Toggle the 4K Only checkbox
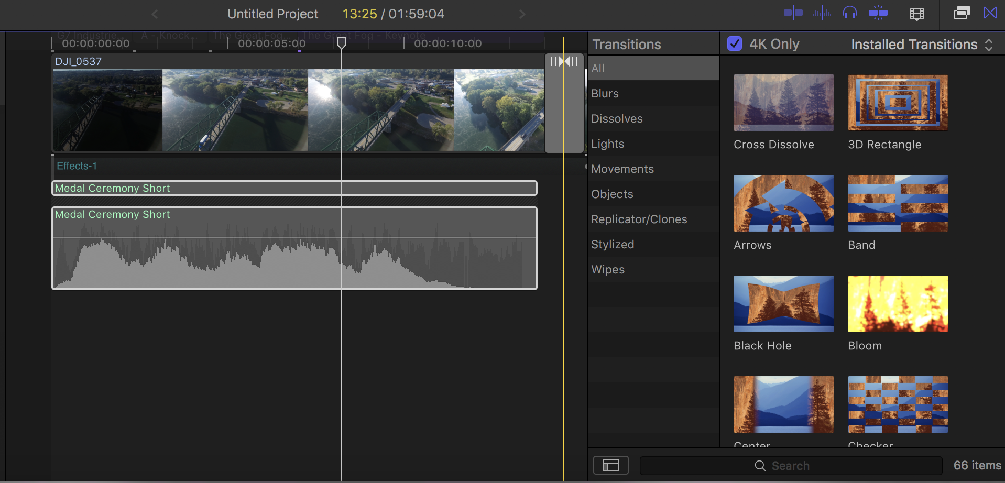Screen dimensions: 1005x483 [x=735, y=44]
